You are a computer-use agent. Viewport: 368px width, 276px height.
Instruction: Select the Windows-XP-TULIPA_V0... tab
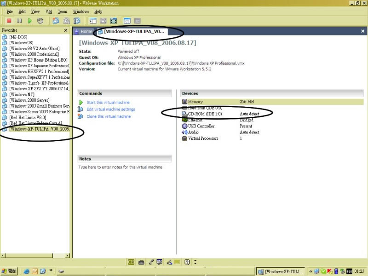click(x=132, y=31)
